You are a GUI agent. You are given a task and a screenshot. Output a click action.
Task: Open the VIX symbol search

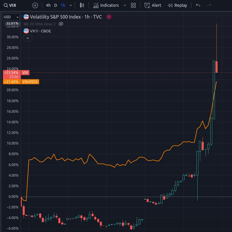[x=10, y=5]
